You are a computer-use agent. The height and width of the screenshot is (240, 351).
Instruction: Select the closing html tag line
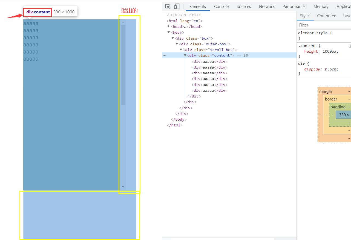tap(174, 125)
